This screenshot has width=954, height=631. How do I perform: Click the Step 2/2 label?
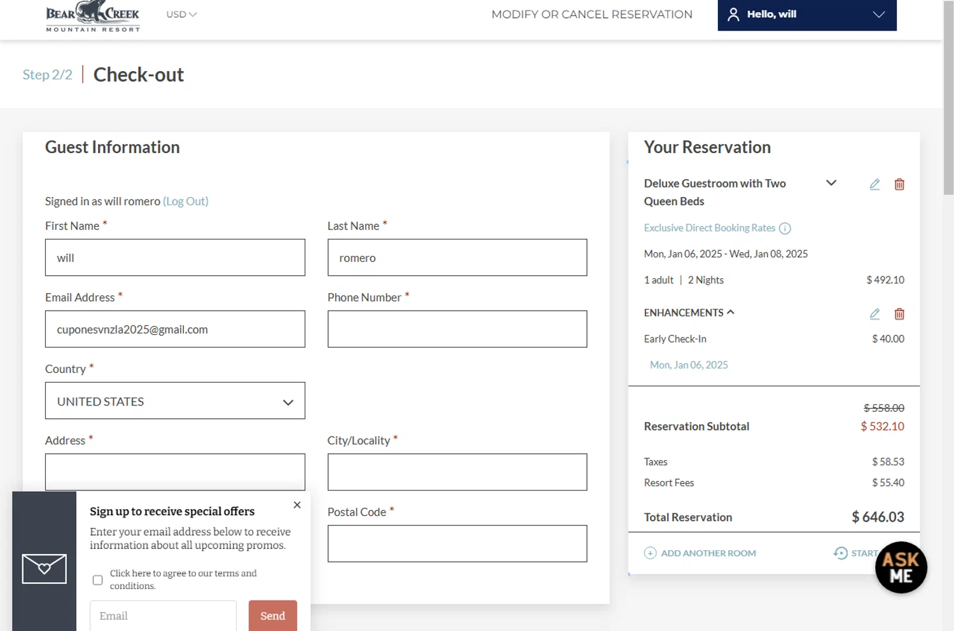pos(47,74)
